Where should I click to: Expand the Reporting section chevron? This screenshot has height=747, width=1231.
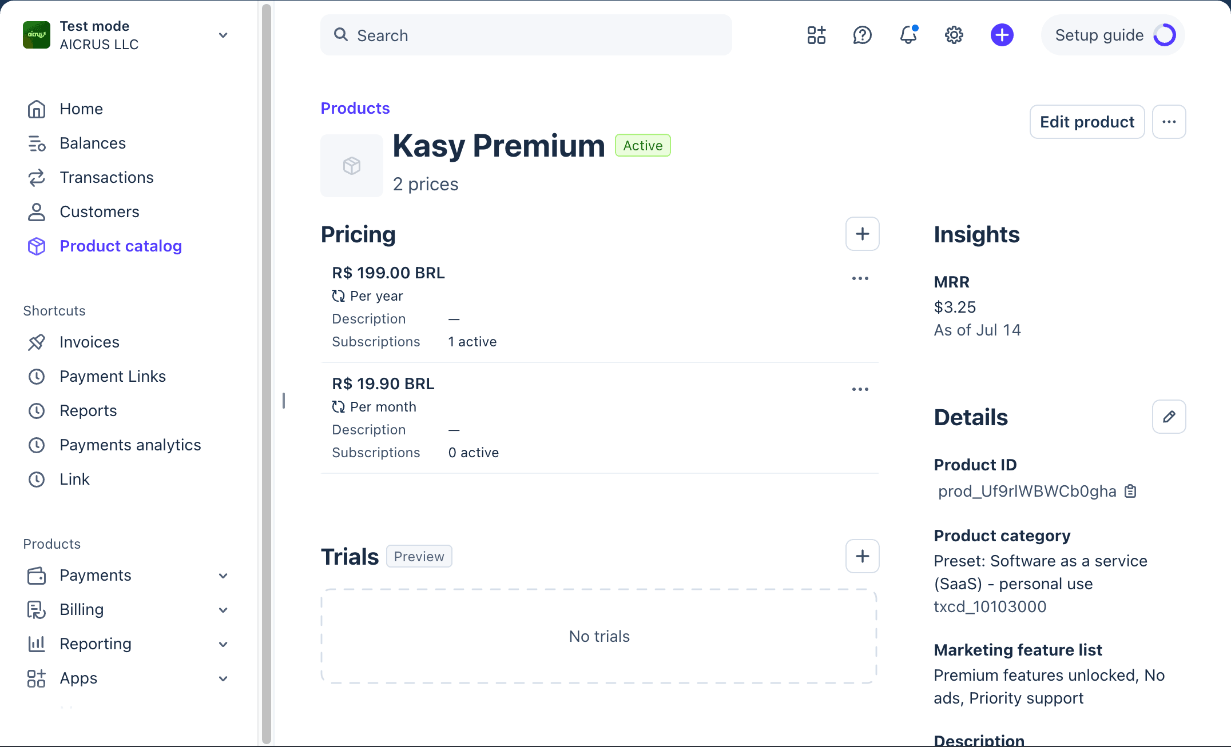223,644
